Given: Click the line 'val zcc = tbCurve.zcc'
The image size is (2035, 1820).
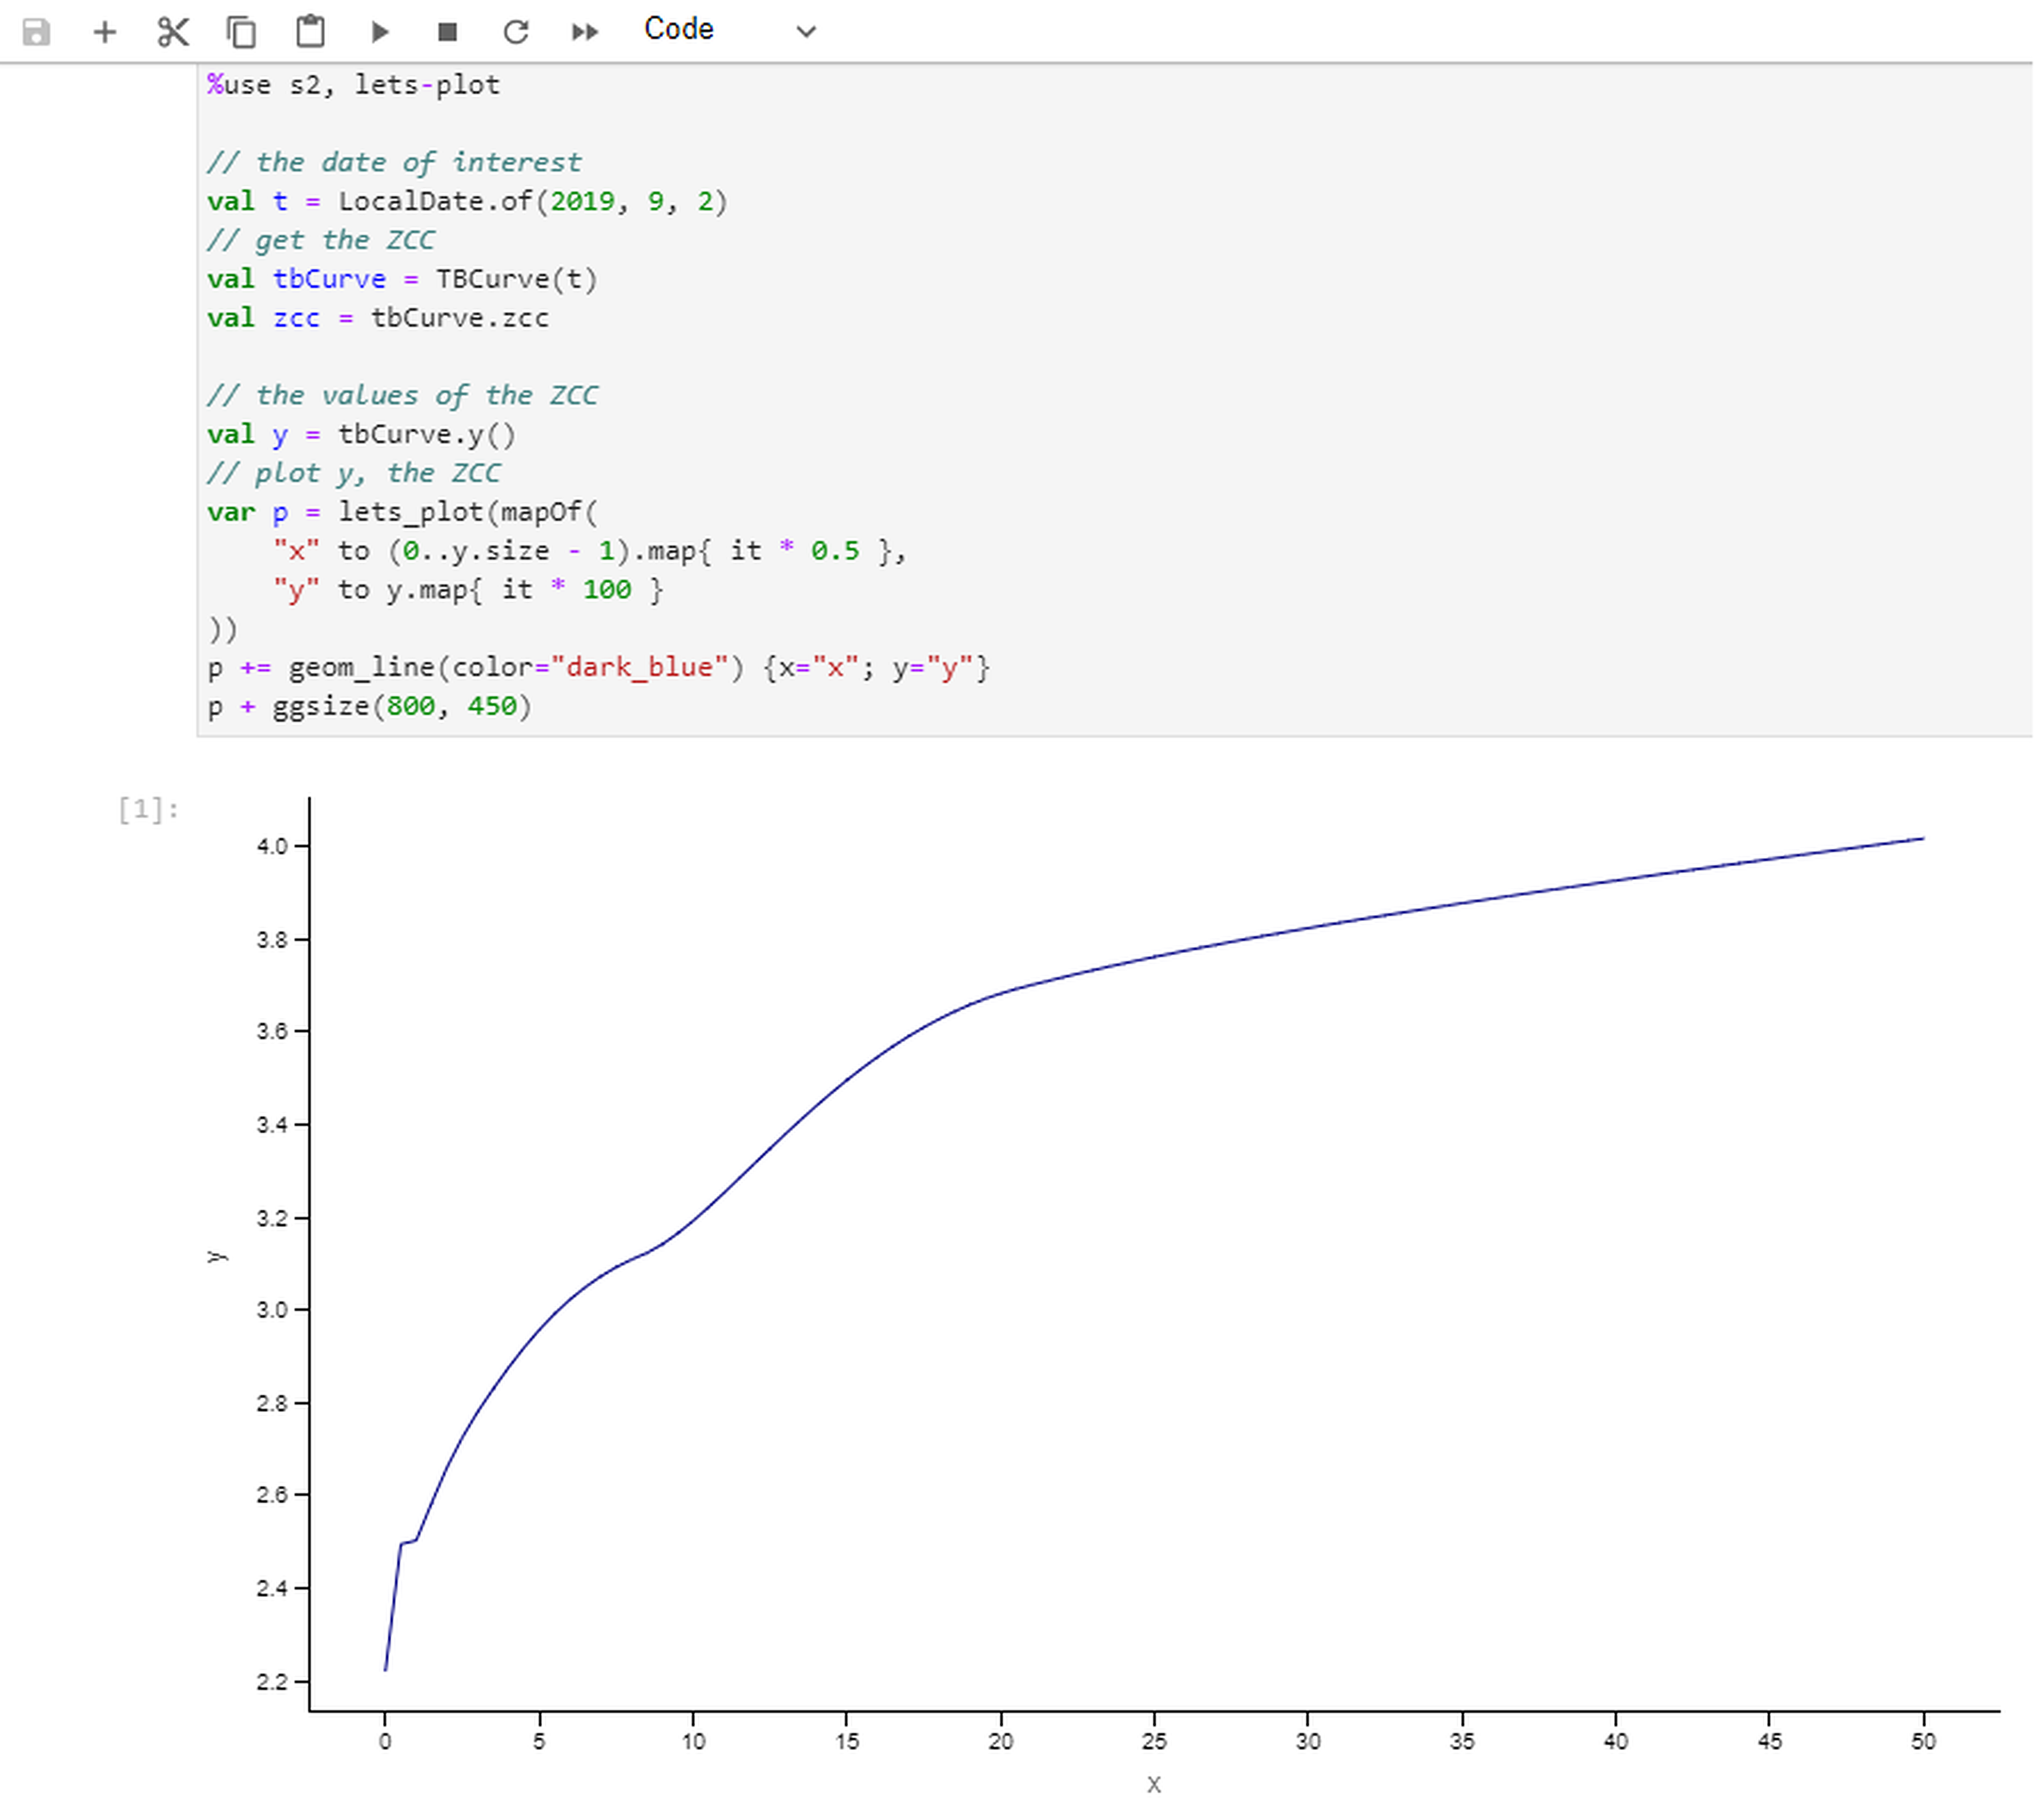Looking at the screenshot, I should coord(378,318).
